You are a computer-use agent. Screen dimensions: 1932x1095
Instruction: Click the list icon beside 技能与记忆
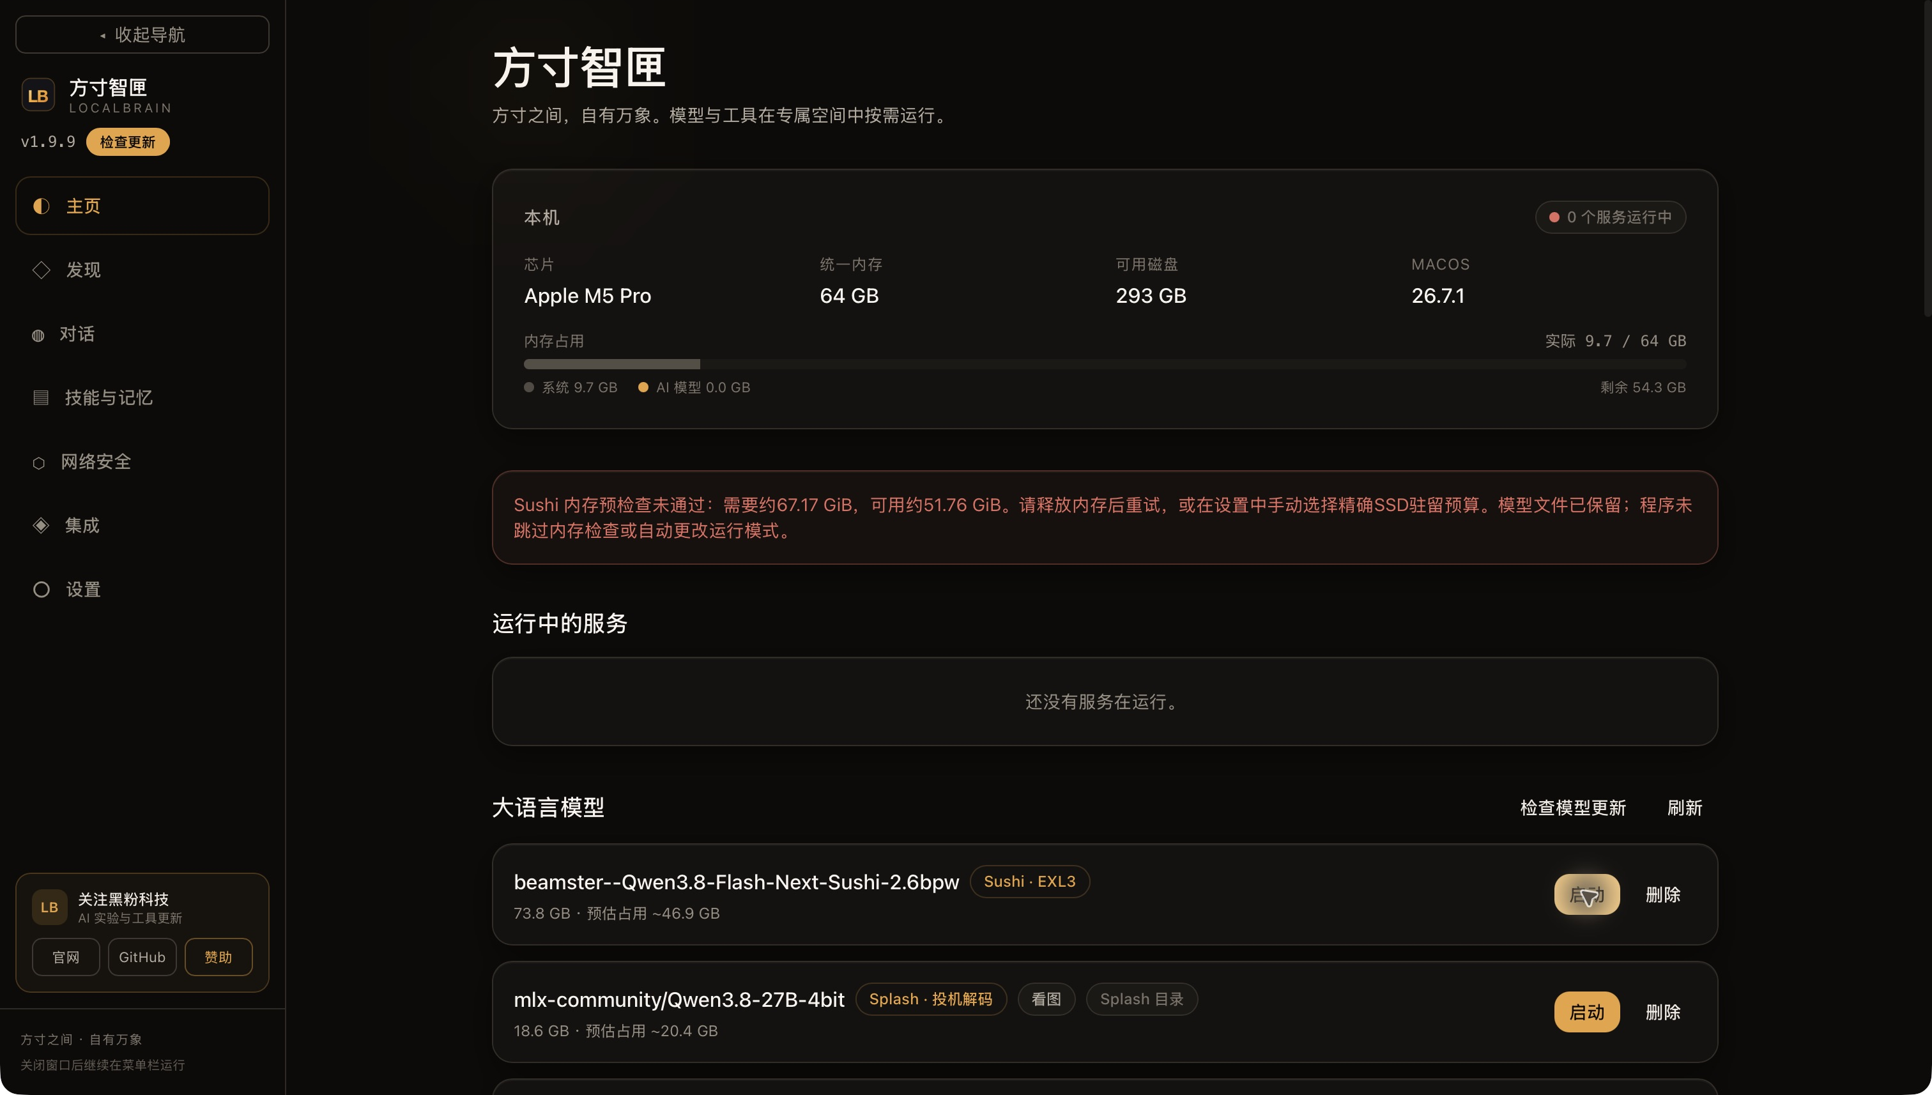coord(41,398)
